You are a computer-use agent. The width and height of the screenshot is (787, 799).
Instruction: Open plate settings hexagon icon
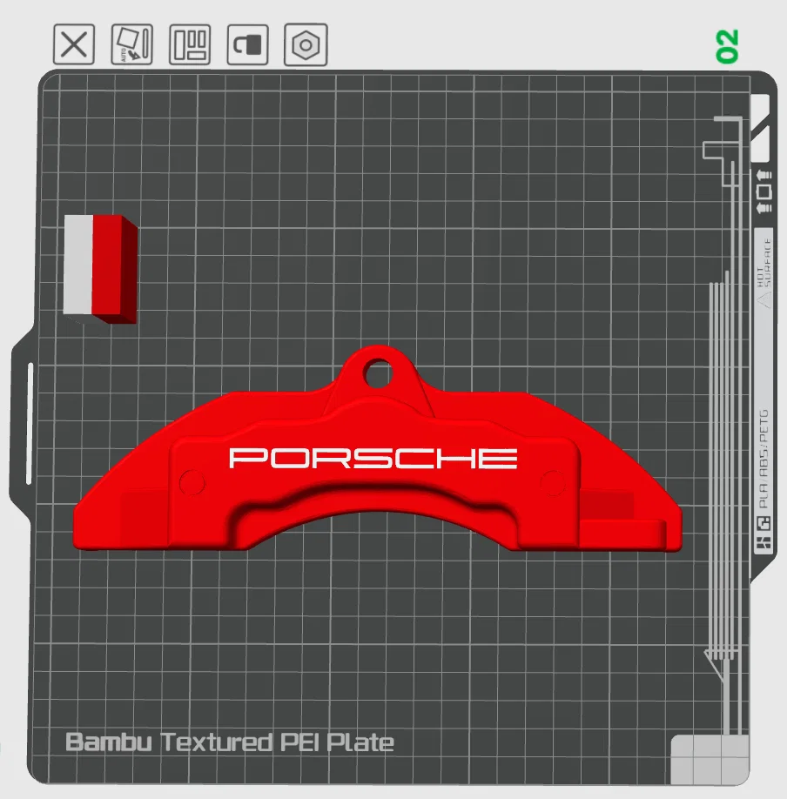click(306, 44)
